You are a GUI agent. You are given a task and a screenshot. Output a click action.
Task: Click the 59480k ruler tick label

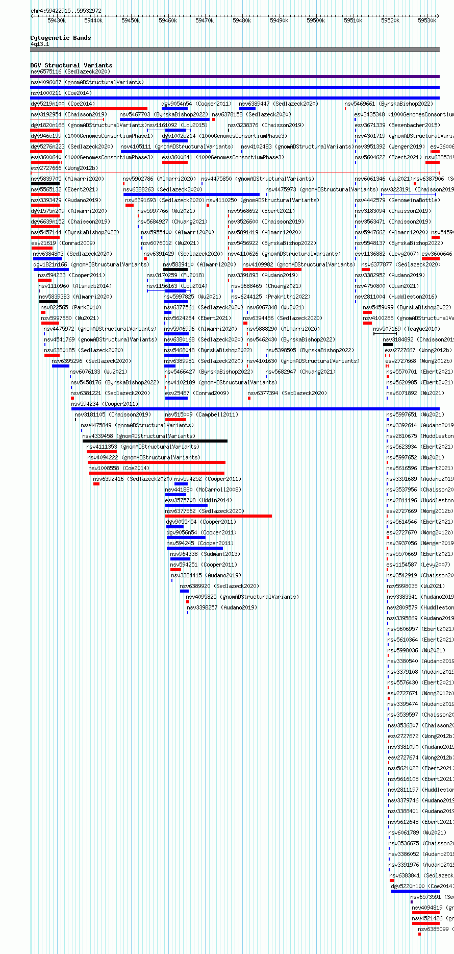coord(242,20)
